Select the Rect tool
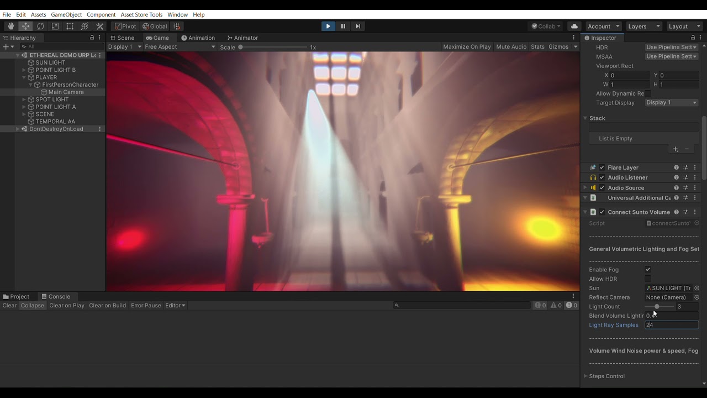The height and width of the screenshot is (398, 707). tap(70, 26)
